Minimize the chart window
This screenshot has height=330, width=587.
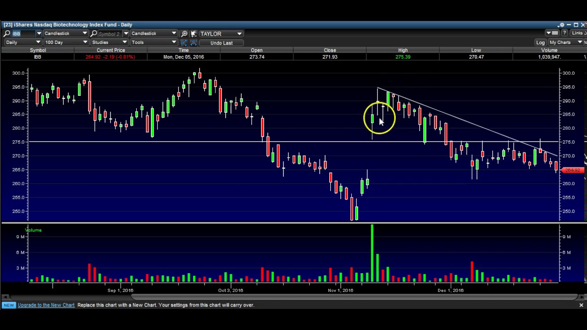(x=569, y=25)
